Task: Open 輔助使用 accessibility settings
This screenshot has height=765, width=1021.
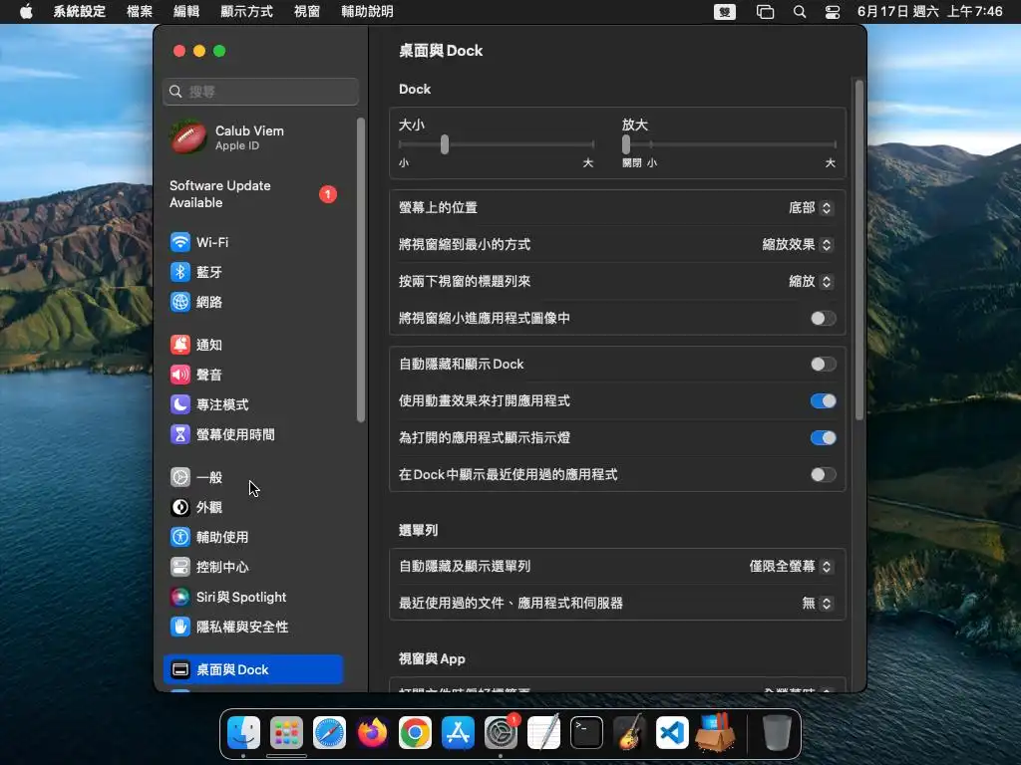Action: coord(254,537)
